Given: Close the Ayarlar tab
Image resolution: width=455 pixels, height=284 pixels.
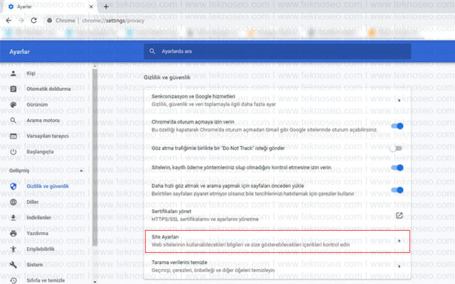Looking at the screenshot, I should point(91,6).
